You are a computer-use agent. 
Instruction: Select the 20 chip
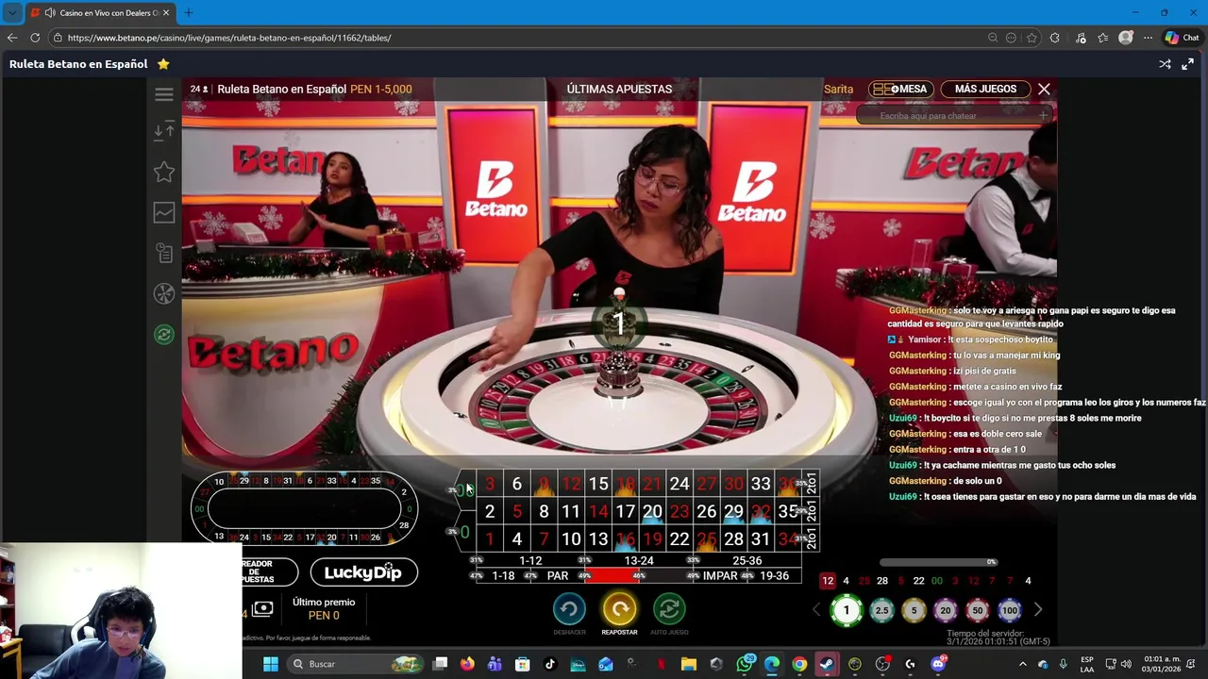[946, 610]
